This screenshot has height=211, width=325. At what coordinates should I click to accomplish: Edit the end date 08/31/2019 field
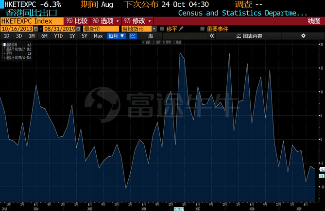coord(59,29)
